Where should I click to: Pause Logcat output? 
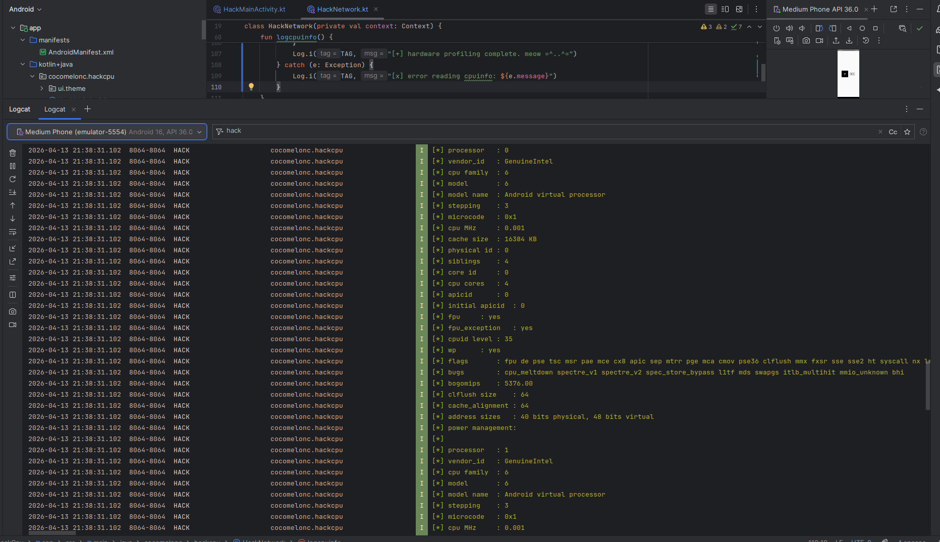point(13,166)
